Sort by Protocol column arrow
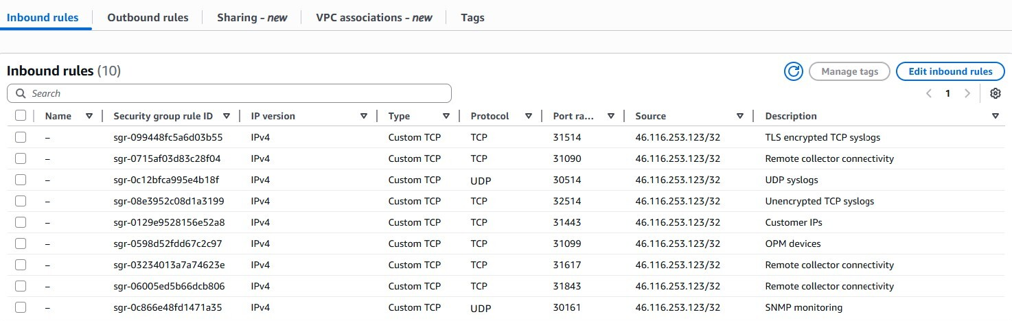Screen dimensions: 1012x321 [528, 116]
